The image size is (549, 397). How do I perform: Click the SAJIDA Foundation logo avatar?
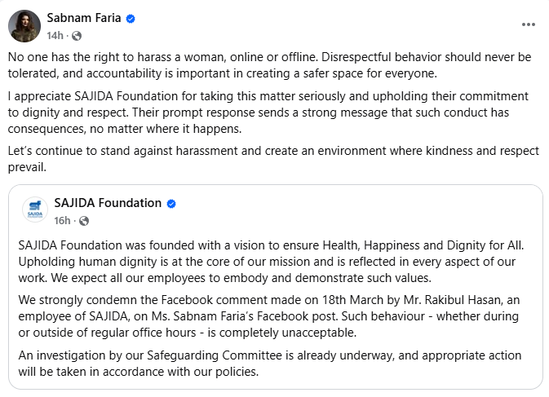[35, 210]
